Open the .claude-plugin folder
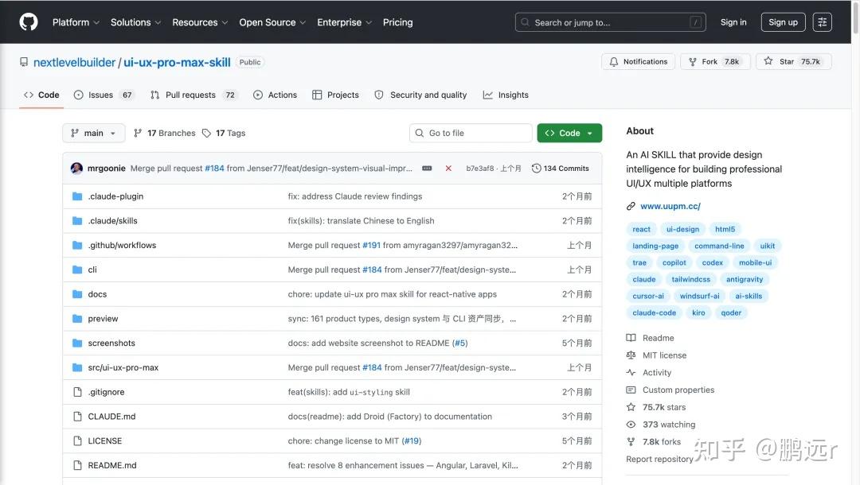Image resolution: width=860 pixels, height=485 pixels. (x=115, y=196)
